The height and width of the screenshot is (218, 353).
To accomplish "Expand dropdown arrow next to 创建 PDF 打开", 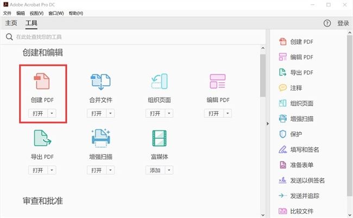I will click(x=52, y=113).
